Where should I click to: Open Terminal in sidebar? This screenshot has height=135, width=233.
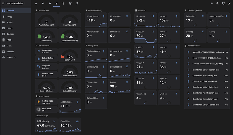[x=16, y=52]
